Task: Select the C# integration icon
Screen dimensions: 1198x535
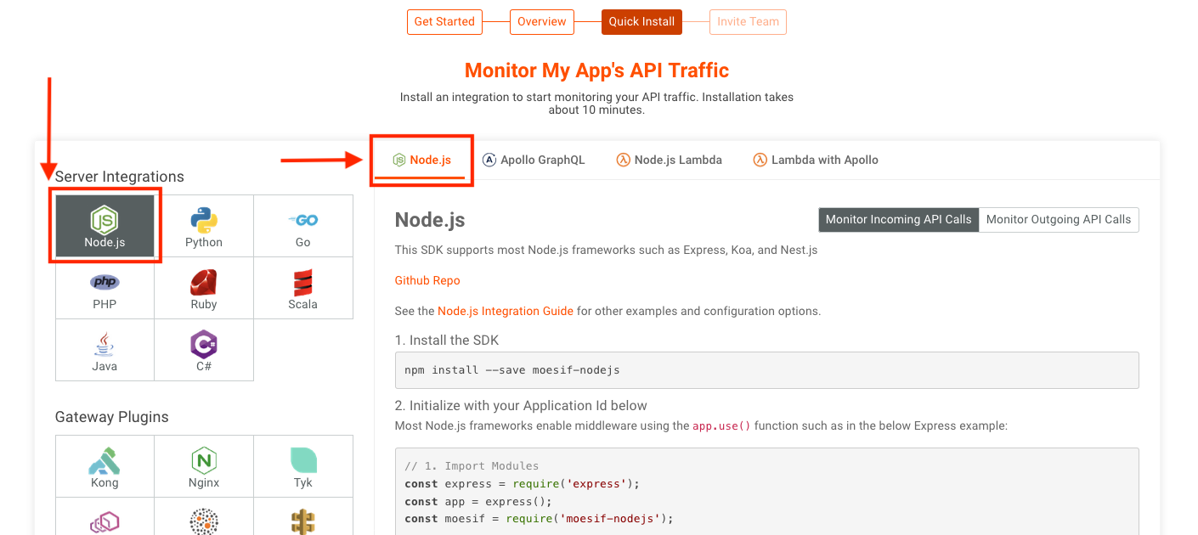Action: tap(204, 349)
